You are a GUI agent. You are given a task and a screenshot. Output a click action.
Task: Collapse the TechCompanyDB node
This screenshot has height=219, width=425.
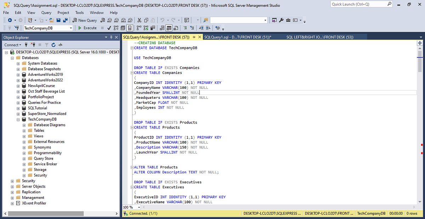18,119
